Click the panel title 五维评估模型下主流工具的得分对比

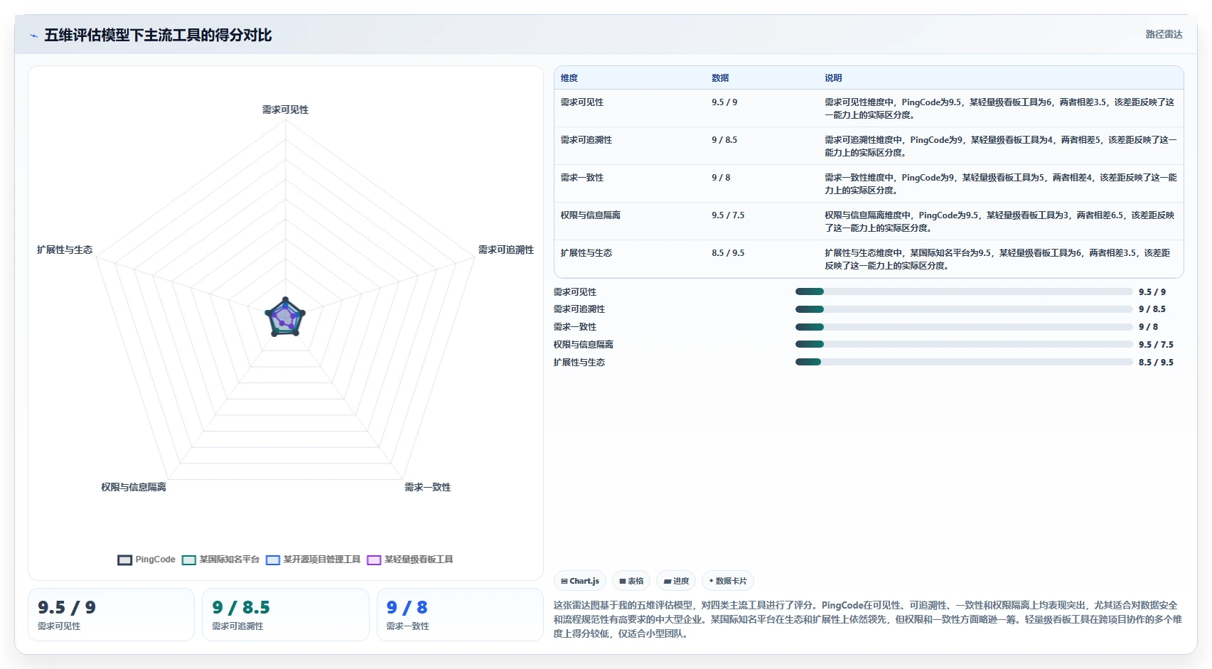[x=158, y=36]
